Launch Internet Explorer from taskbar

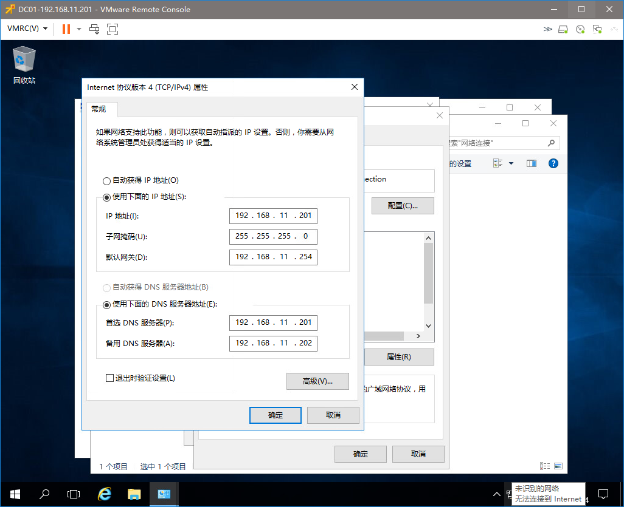(x=104, y=494)
